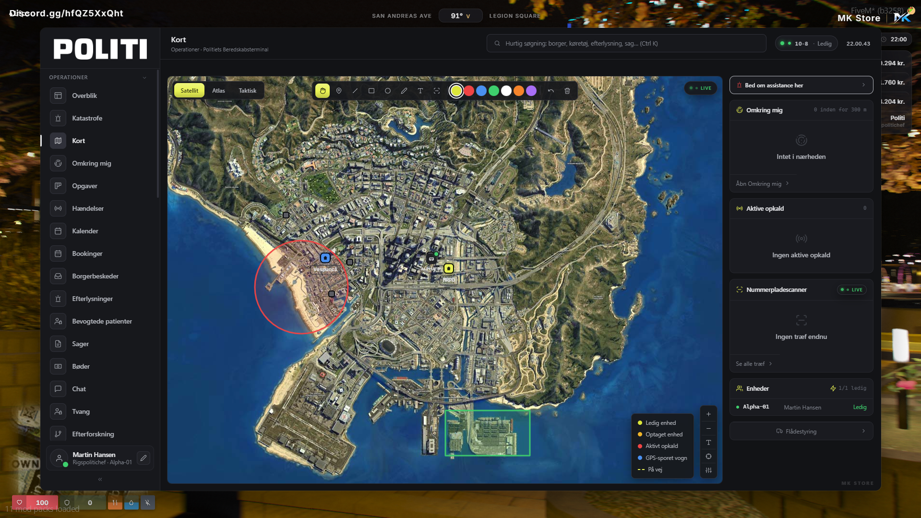Open map filter settings sliders

coord(708,470)
